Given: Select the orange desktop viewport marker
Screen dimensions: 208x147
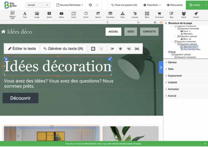Looking at the screenshot, I should (161, 22).
